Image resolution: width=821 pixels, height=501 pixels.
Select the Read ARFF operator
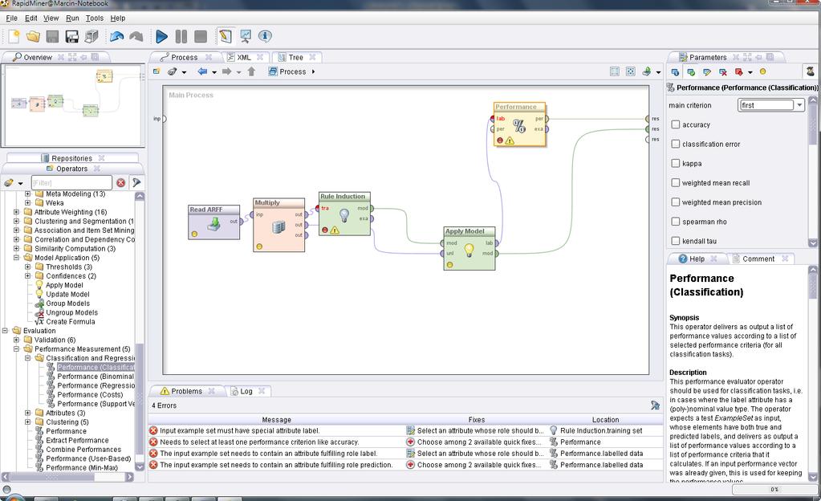214,222
